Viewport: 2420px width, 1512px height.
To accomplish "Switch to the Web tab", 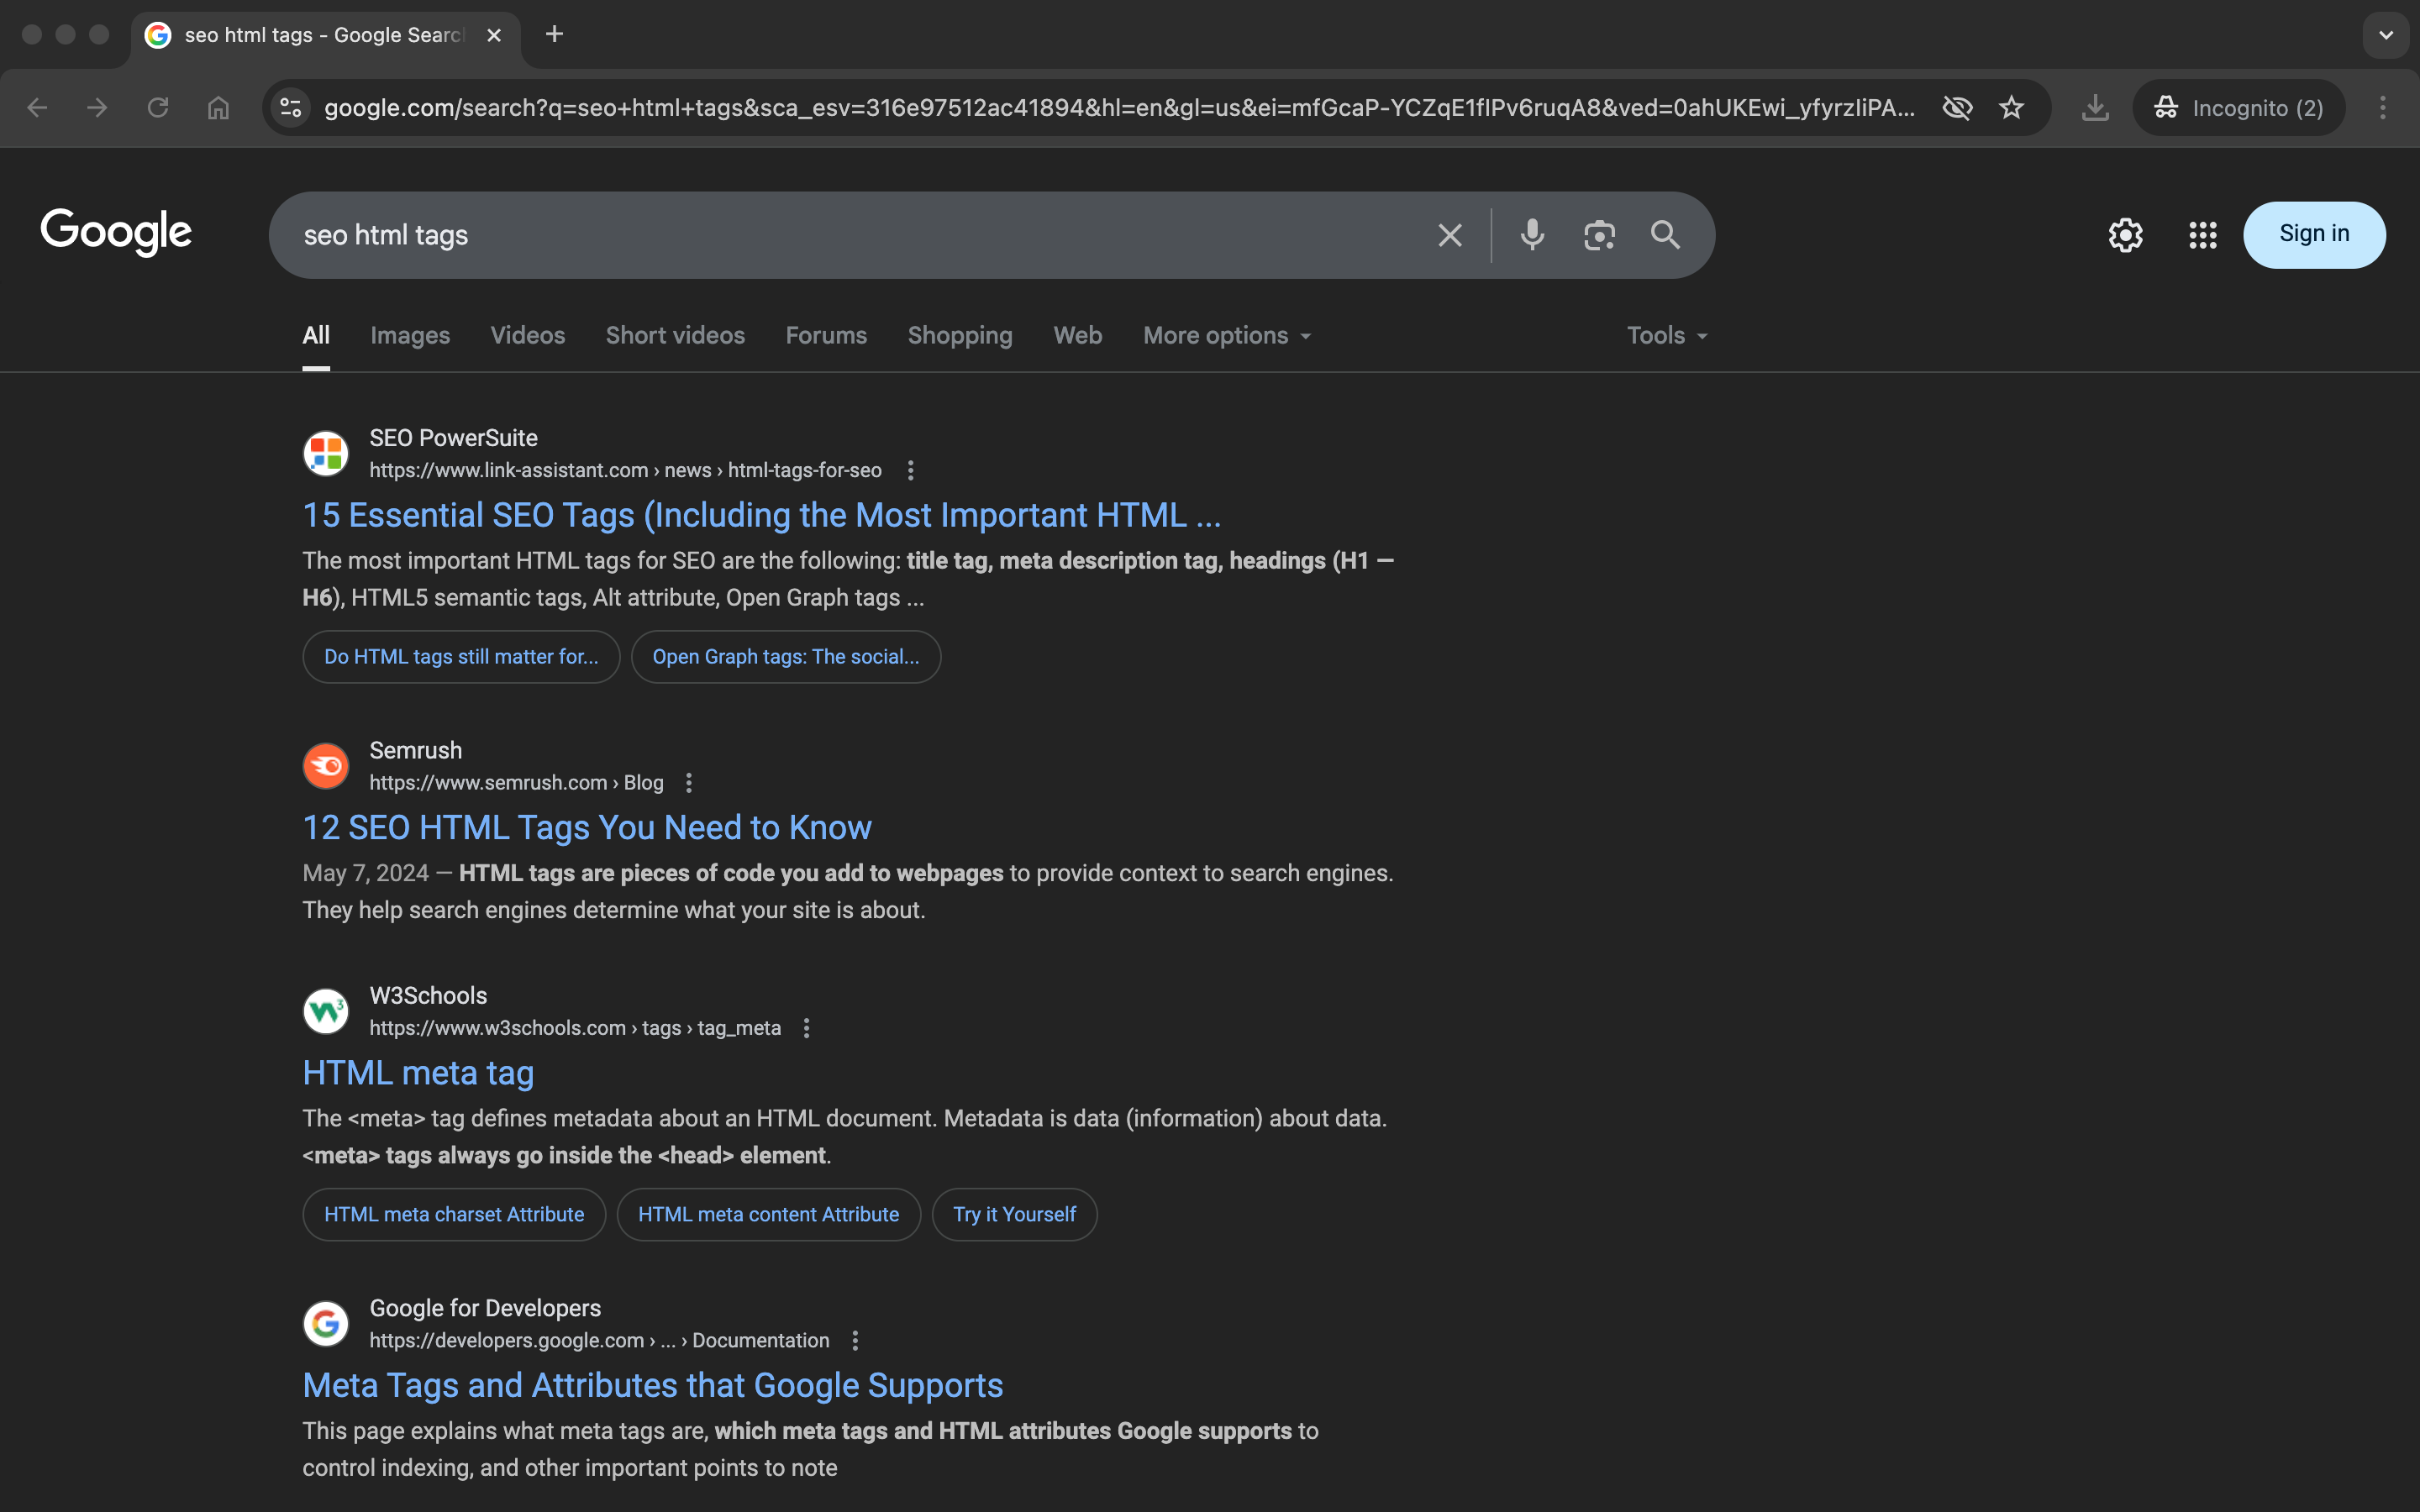I will (x=1078, y=336).
